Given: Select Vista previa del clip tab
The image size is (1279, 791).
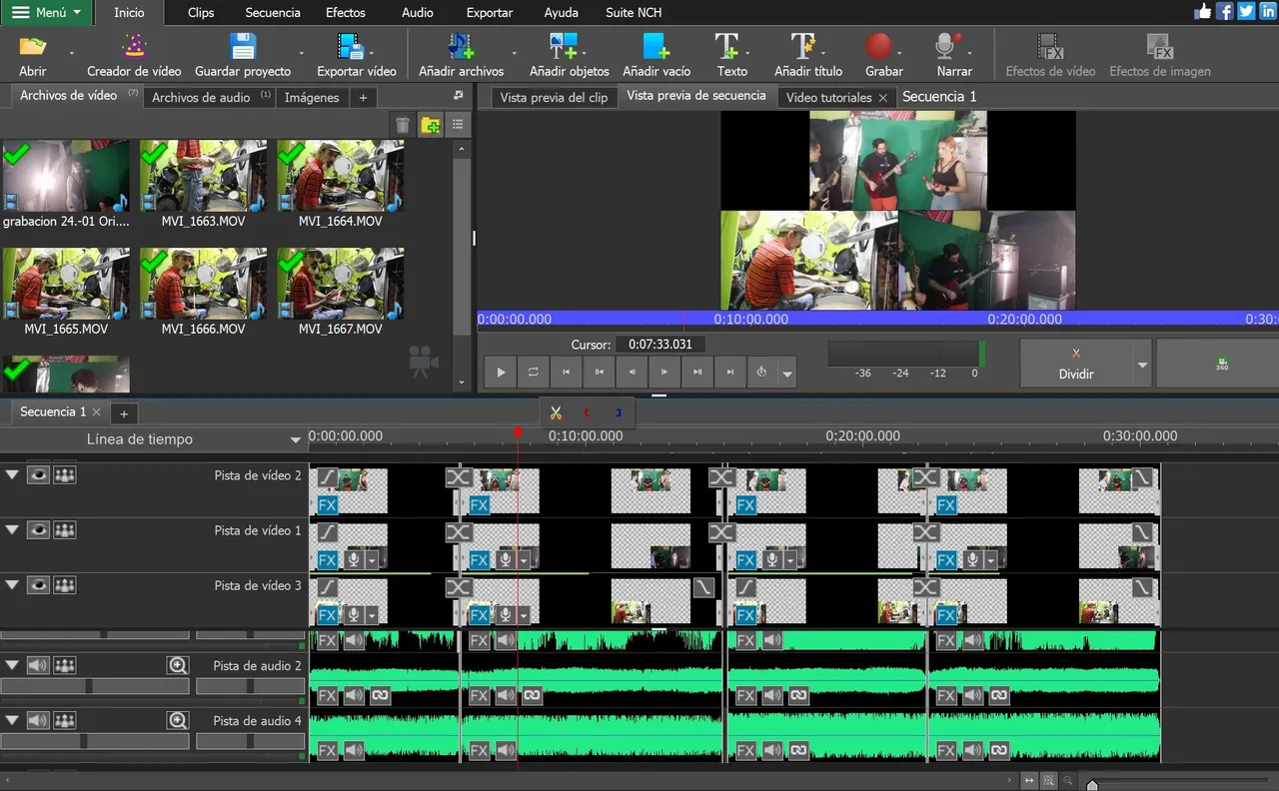Looking at the screenshot, I should pos(554,97).
